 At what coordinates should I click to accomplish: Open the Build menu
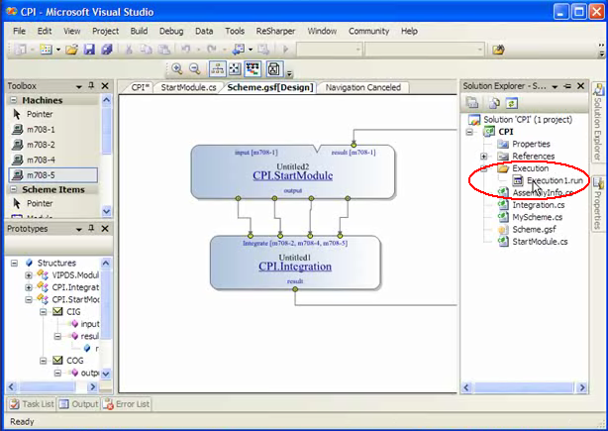139,31
